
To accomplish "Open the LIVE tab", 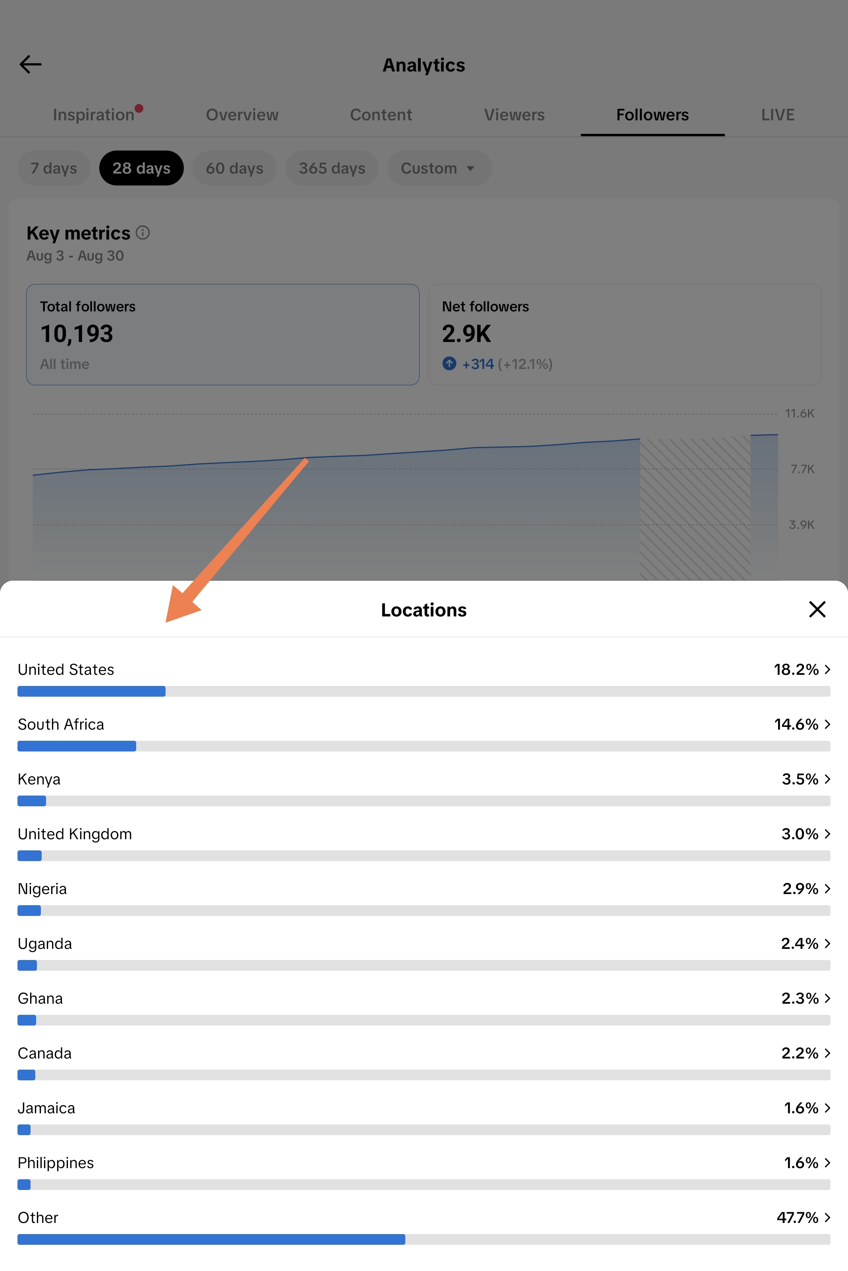I will pos(777,115).
